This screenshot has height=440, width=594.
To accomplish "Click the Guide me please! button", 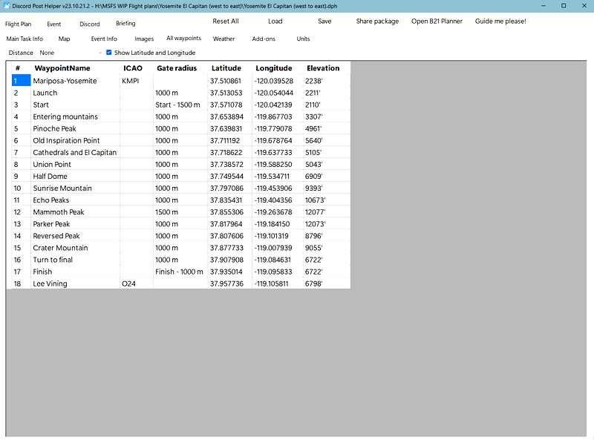I will 499,21.
